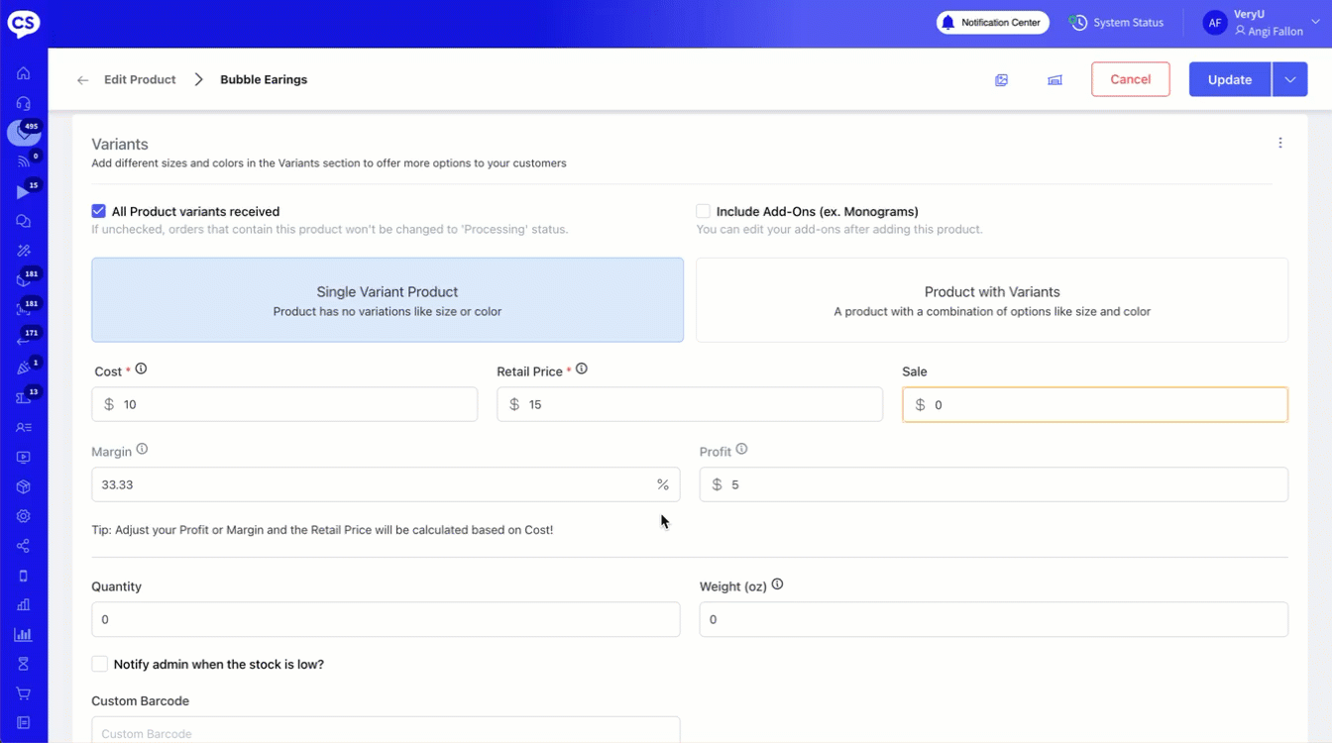Check Notify admin when stock is low
Image resolution: width=1332 pixels, height=743 pixels.
[x=100, y=664]
